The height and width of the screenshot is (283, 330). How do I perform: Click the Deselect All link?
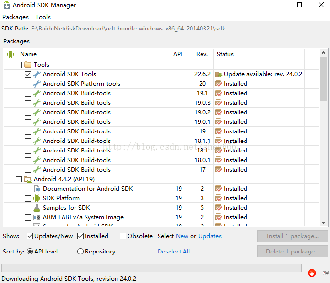[x=174, y=251]
